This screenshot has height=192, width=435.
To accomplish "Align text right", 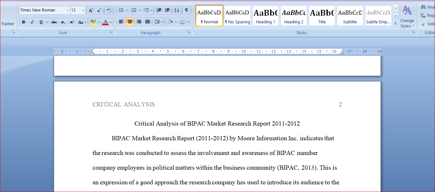I will coord(139,22).
